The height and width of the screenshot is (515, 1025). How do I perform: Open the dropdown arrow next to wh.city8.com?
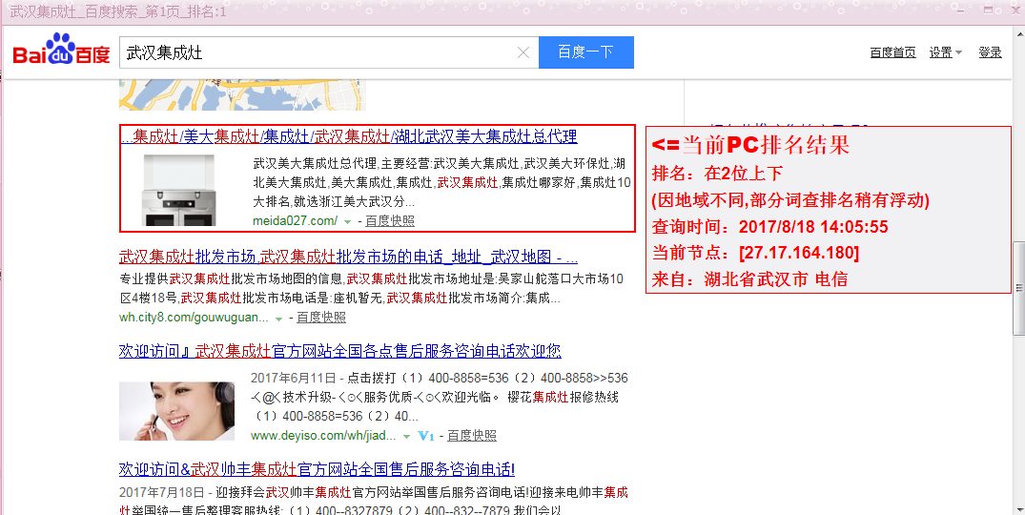tap(279, 319)
